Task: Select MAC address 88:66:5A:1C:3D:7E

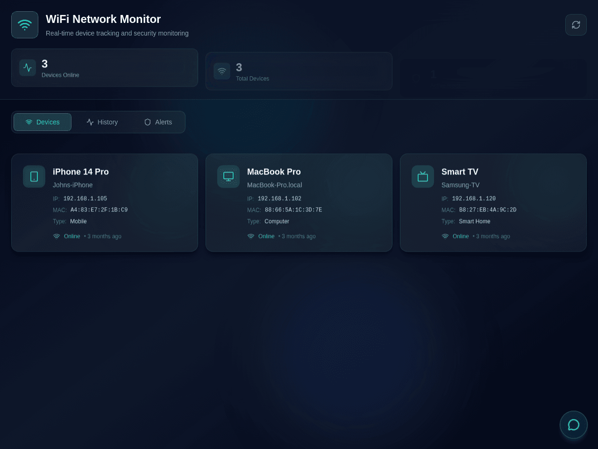Action: pos(293,210)
